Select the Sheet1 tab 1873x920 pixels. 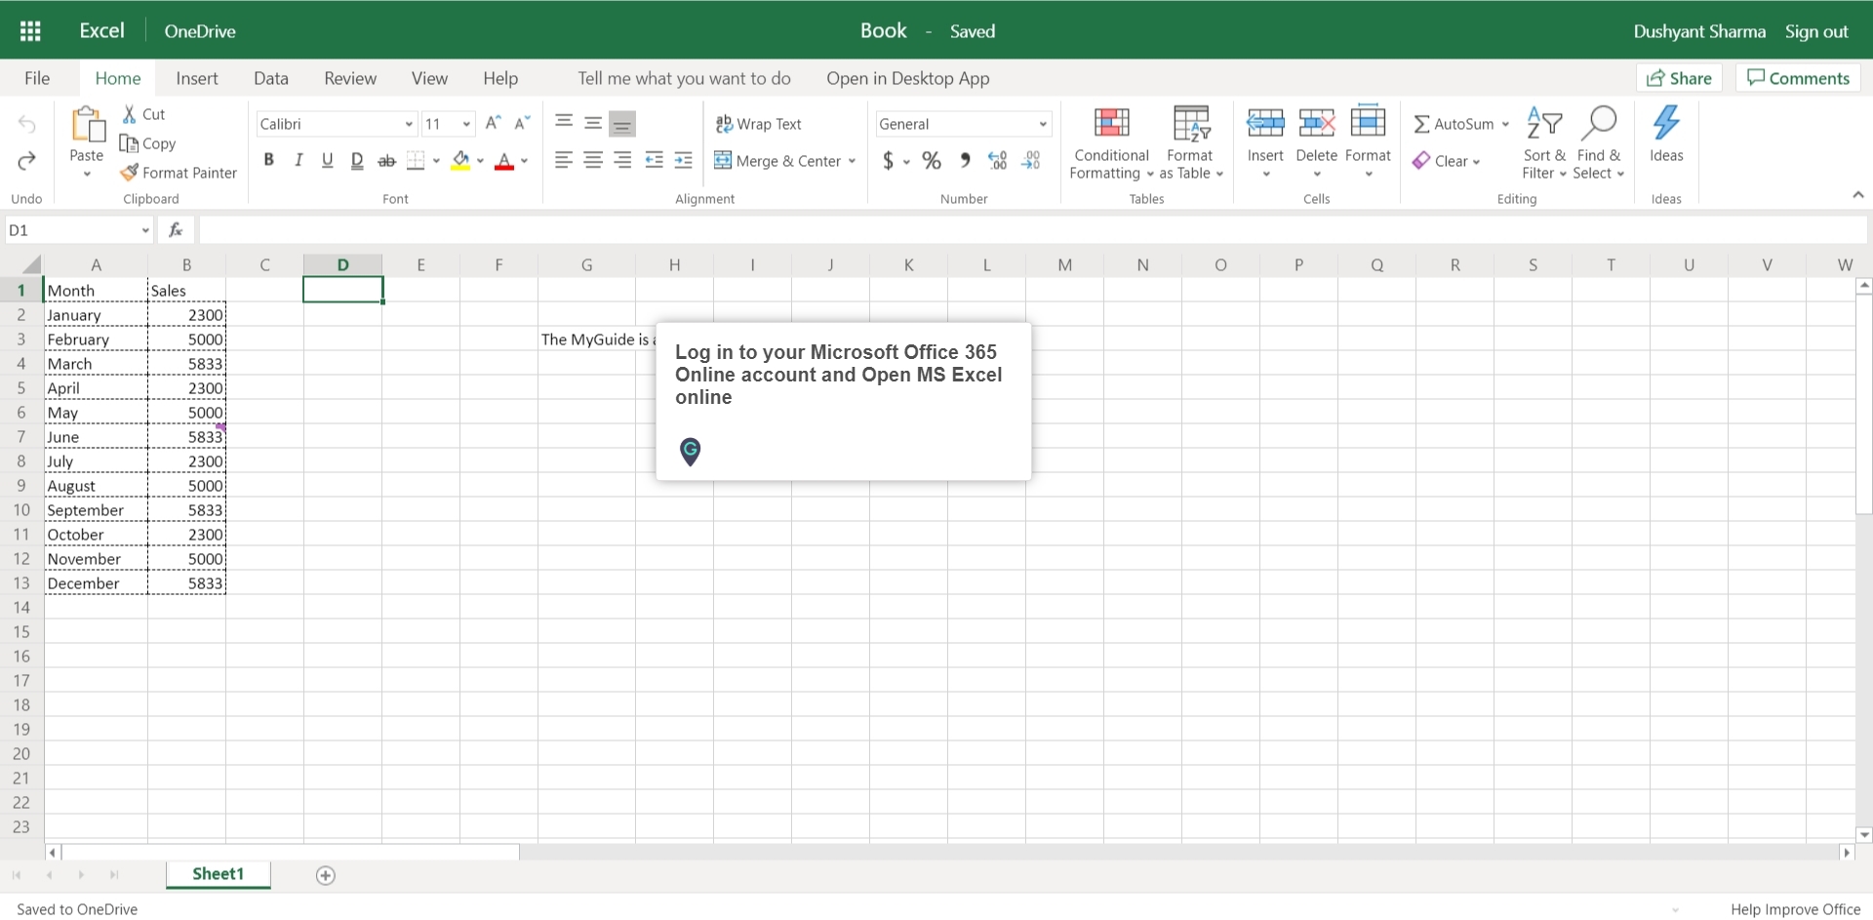(x=218, y=874)
